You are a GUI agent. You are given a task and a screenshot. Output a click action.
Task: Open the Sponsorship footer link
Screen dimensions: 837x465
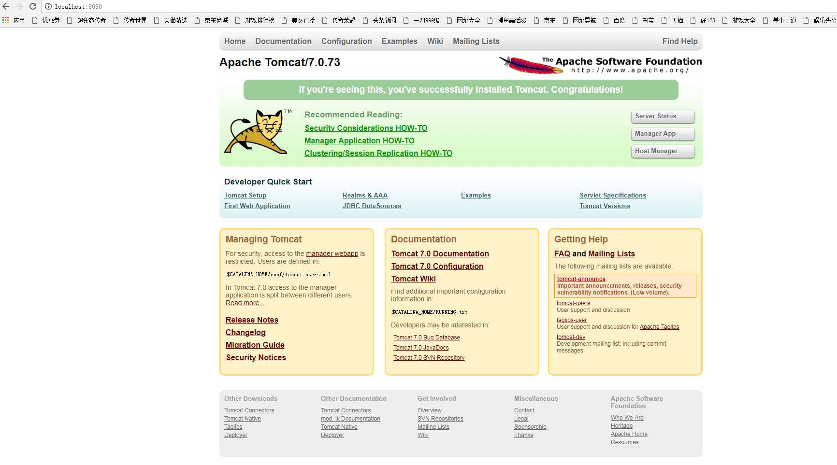(530, 427)
